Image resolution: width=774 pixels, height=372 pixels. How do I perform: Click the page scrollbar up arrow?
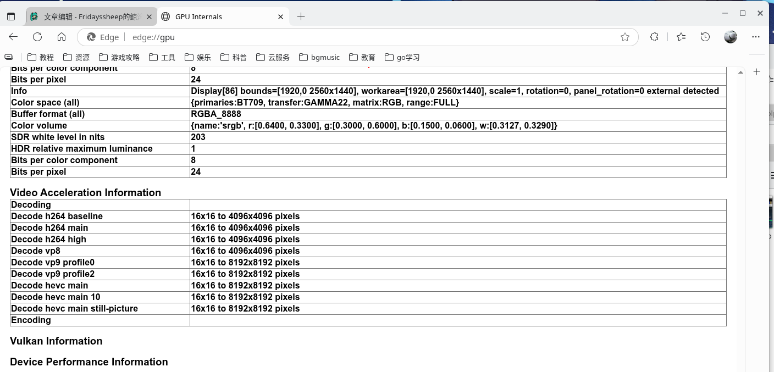pos(740,72)
